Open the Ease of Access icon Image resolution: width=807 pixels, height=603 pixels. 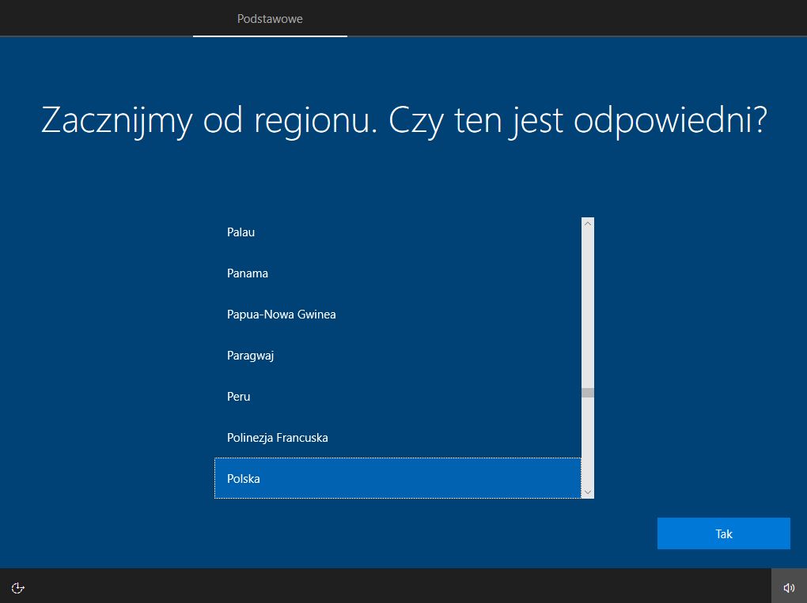tap(18, 587)
